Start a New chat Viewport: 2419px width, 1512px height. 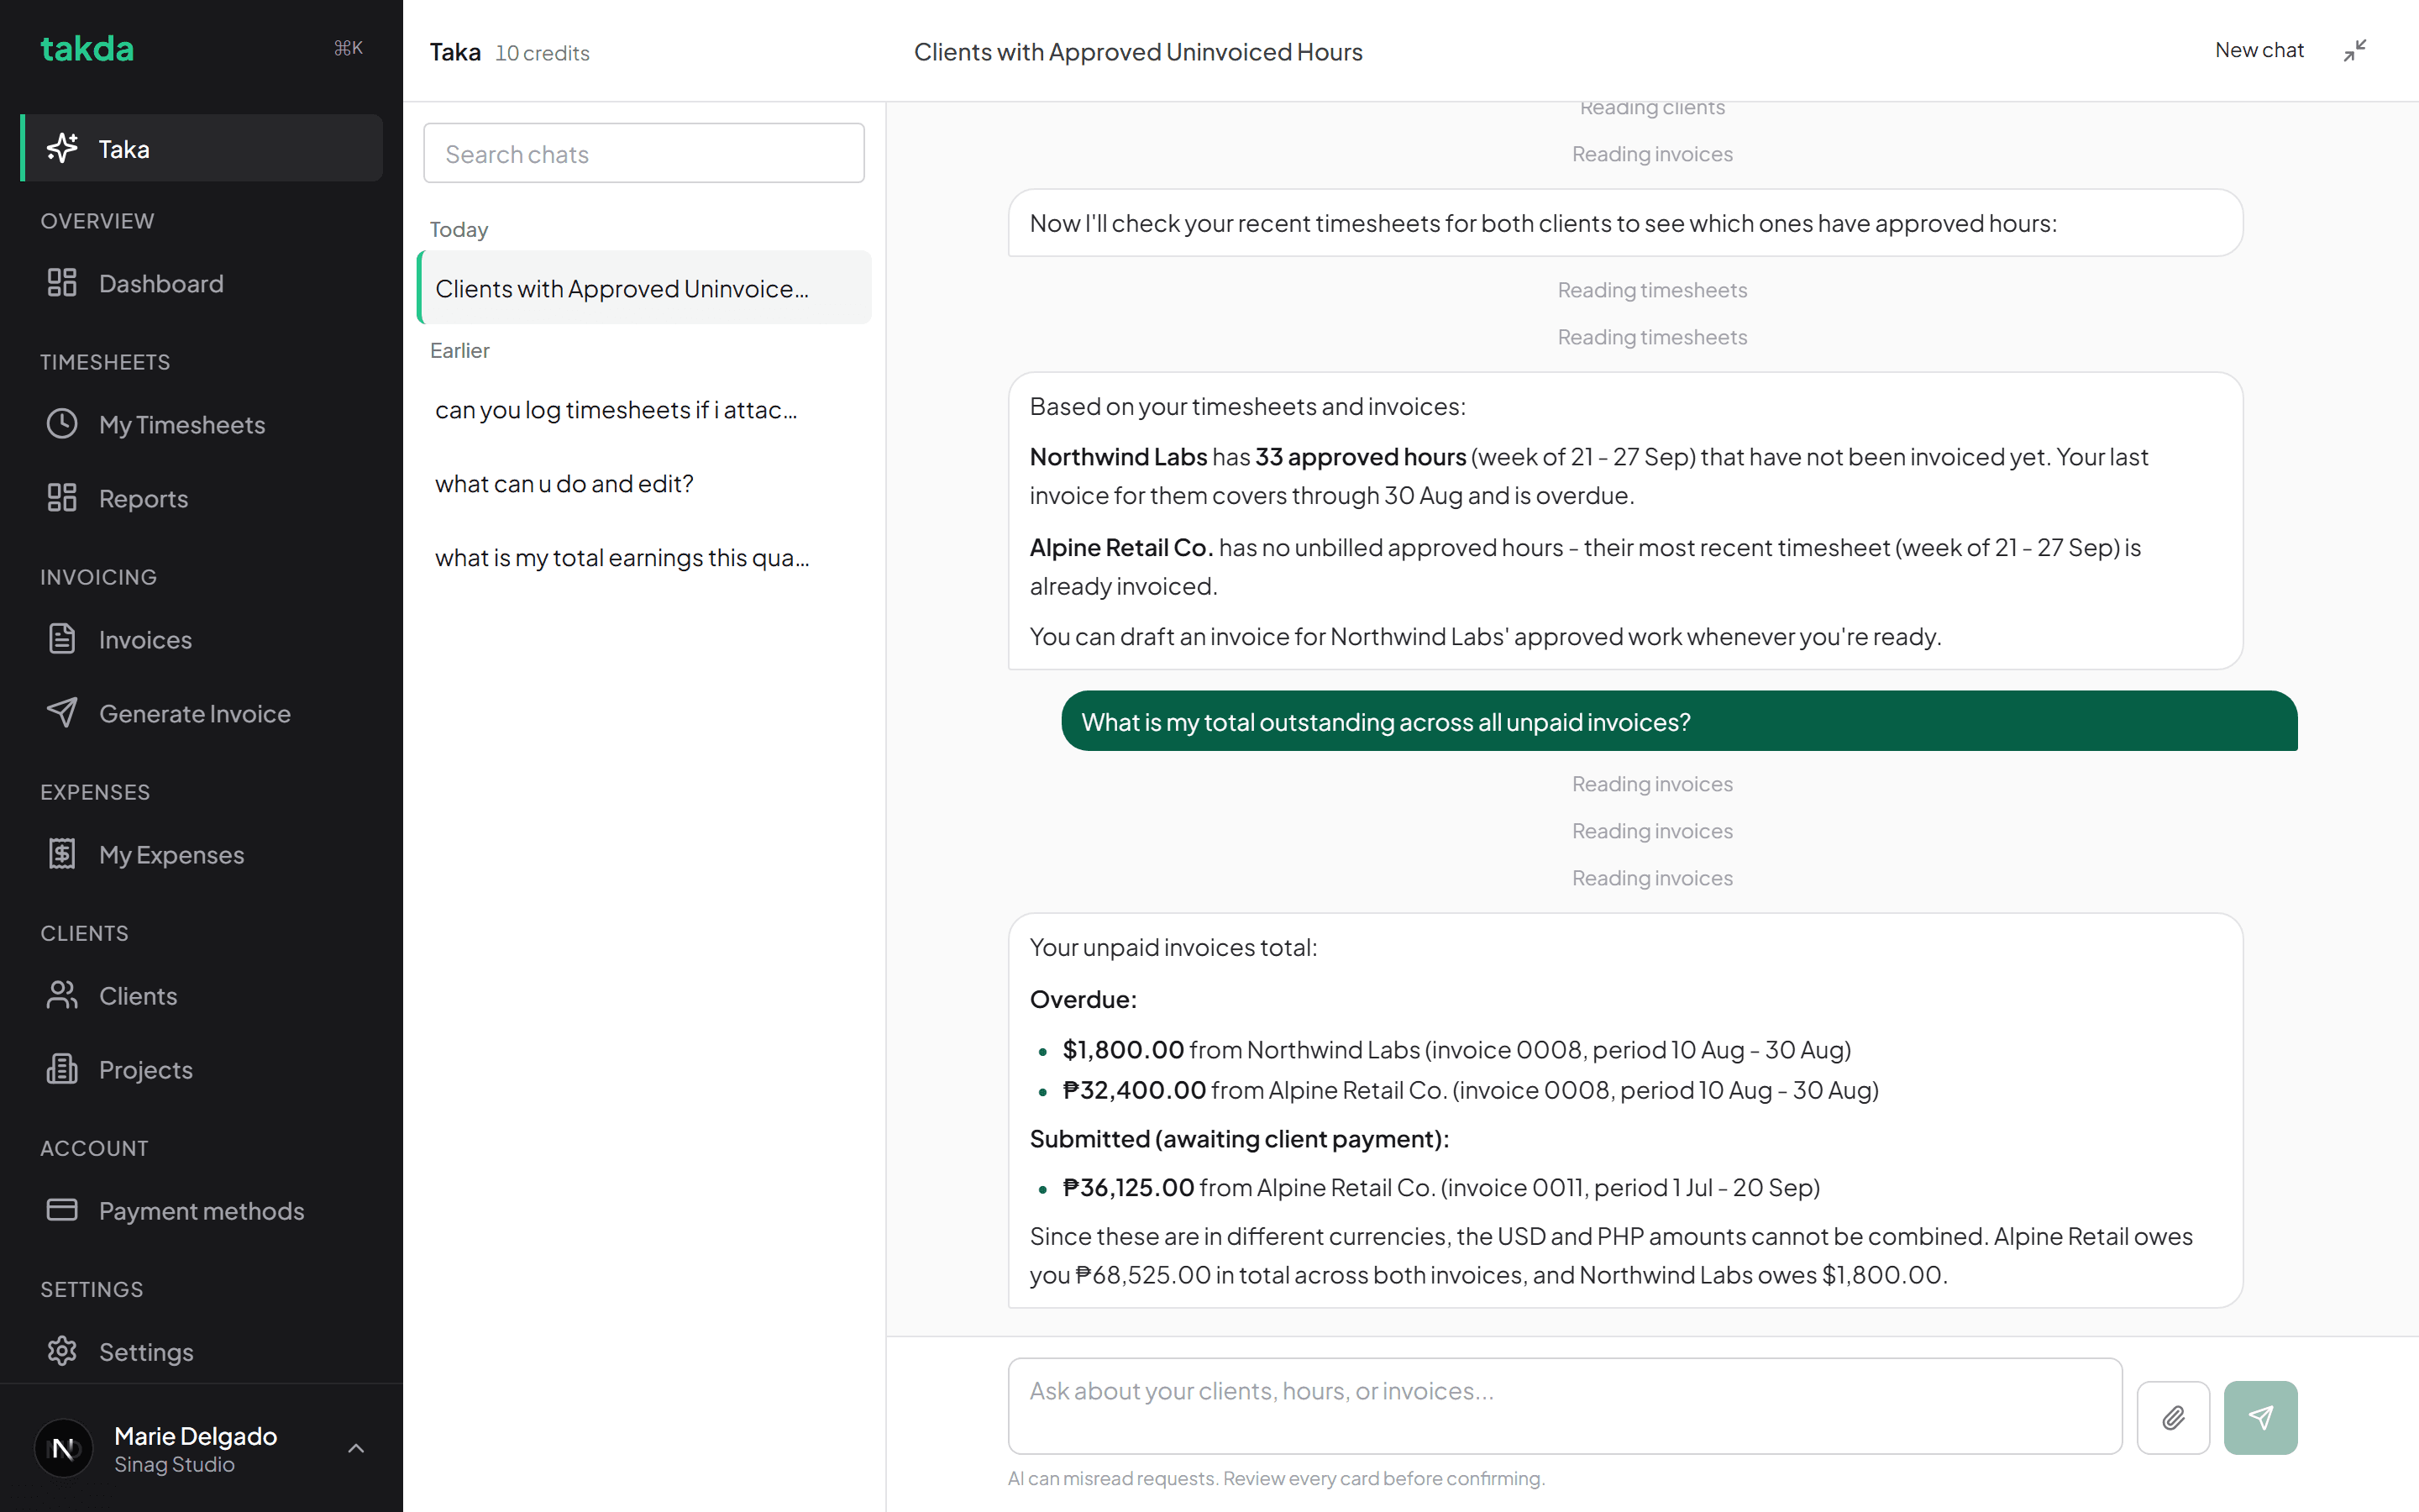pyautogui.click(x=2259, y=50)
